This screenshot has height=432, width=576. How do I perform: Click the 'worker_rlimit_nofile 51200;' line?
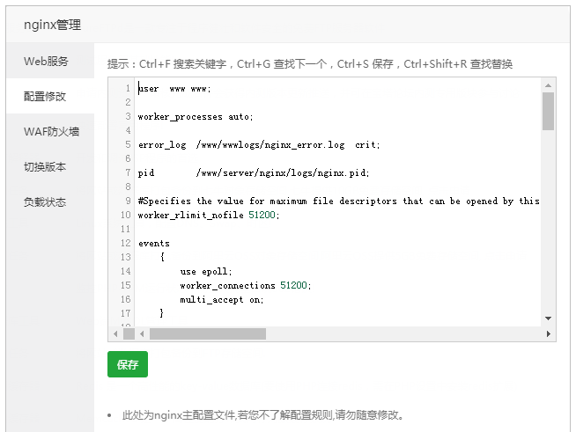(209, 215)
